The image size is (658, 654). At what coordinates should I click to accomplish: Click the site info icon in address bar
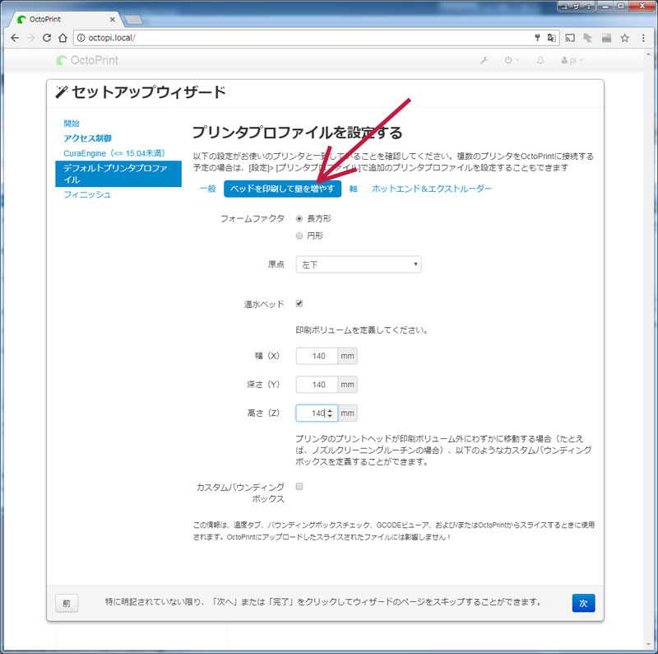coord(81,38)
